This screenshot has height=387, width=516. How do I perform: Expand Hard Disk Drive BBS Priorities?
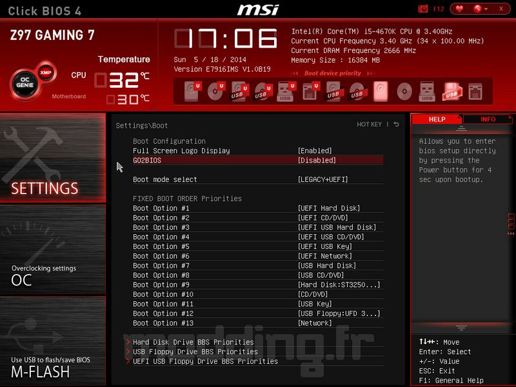(x=193, y=342)
